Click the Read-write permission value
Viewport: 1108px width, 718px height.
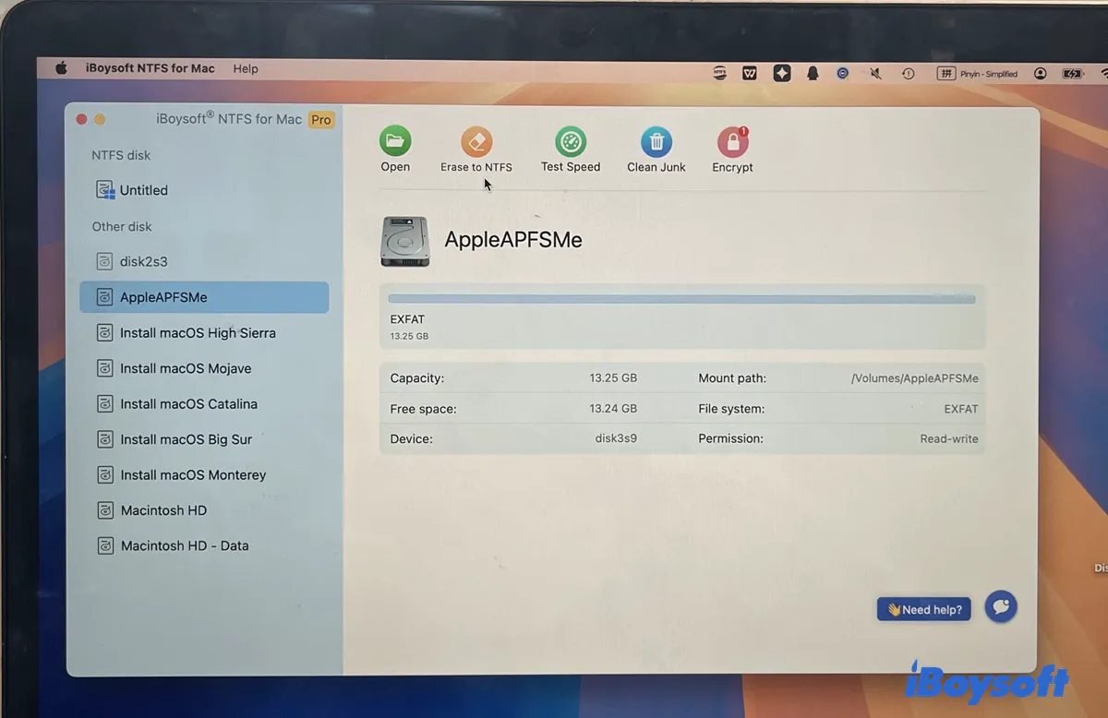pos(949,438)
